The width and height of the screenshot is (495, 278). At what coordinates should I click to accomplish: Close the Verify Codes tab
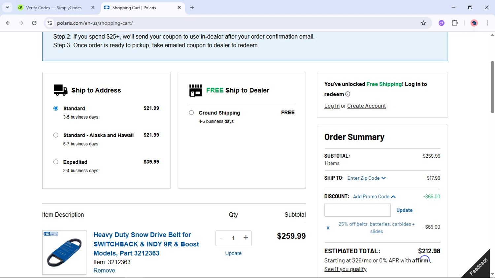tap(93, 7)
